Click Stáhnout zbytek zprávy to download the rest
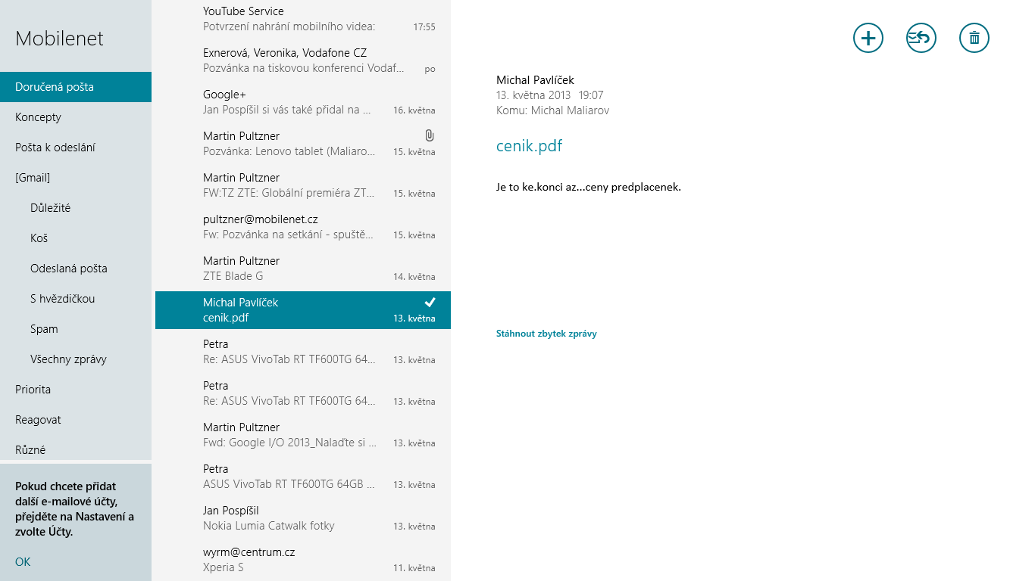 point(547,333)
